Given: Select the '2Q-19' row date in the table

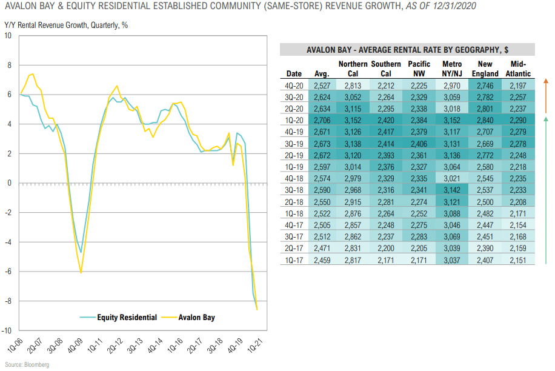Looking at the screenshot, I should point(294,155).
